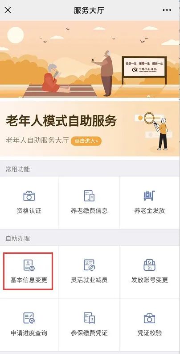The image size is (180, 354).
Task: Open the 凭证校验 camera icon
Action: point(149,318)
